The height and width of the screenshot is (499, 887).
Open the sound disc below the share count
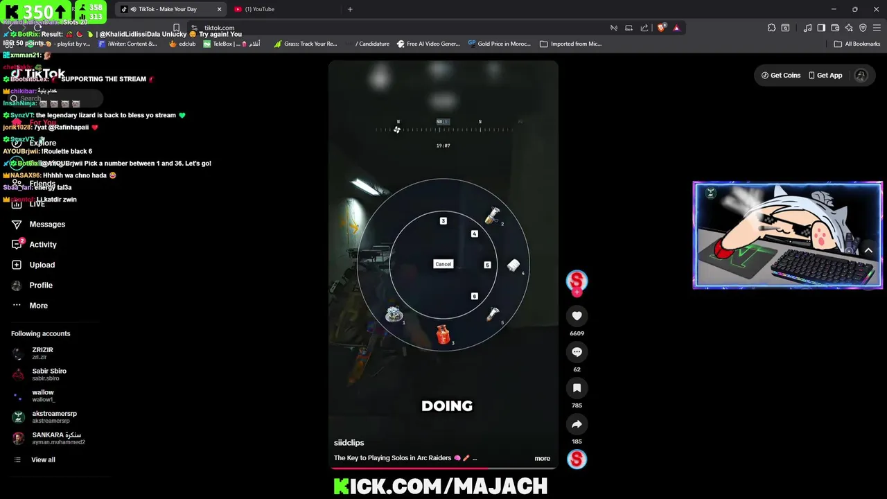coord(577,459)
